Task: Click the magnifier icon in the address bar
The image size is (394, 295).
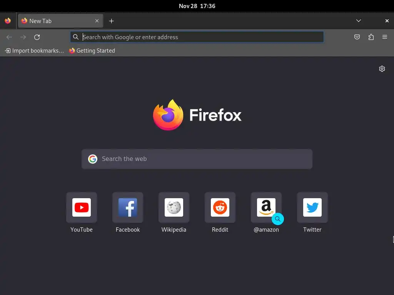Action: [x=76, y=37]
